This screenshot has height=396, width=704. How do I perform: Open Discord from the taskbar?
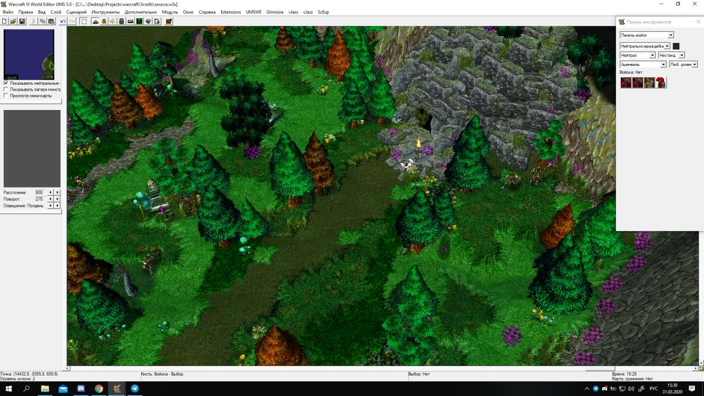pos(81,388)
